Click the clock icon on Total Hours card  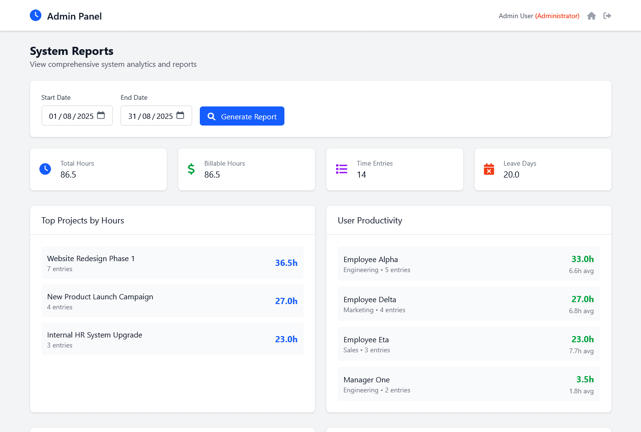pos(45,169)
